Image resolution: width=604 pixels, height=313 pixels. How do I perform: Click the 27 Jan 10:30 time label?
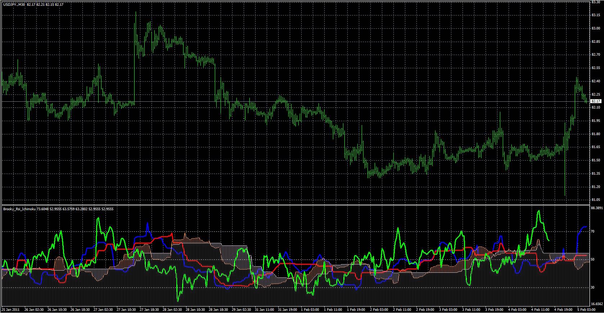coord(126,309)
